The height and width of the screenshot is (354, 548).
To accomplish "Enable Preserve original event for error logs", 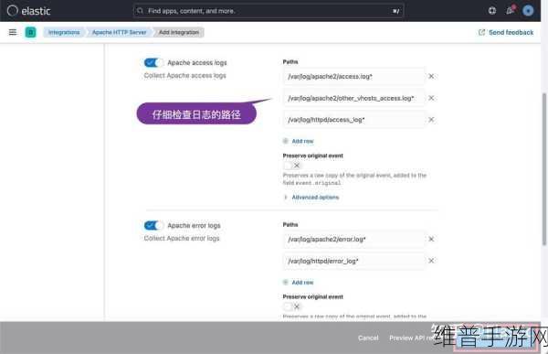I will [x=292, y=306].
